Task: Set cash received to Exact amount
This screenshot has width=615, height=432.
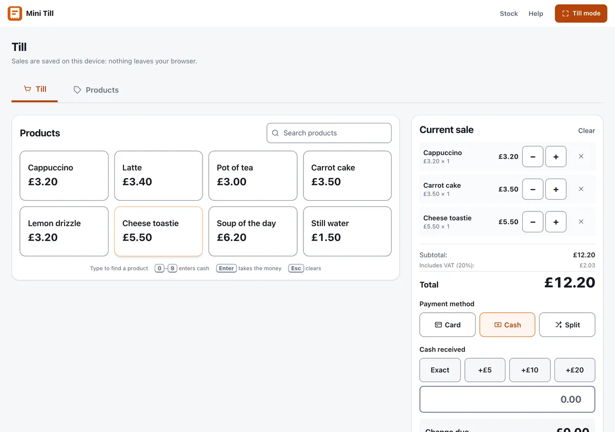Action: pos(440,370)
